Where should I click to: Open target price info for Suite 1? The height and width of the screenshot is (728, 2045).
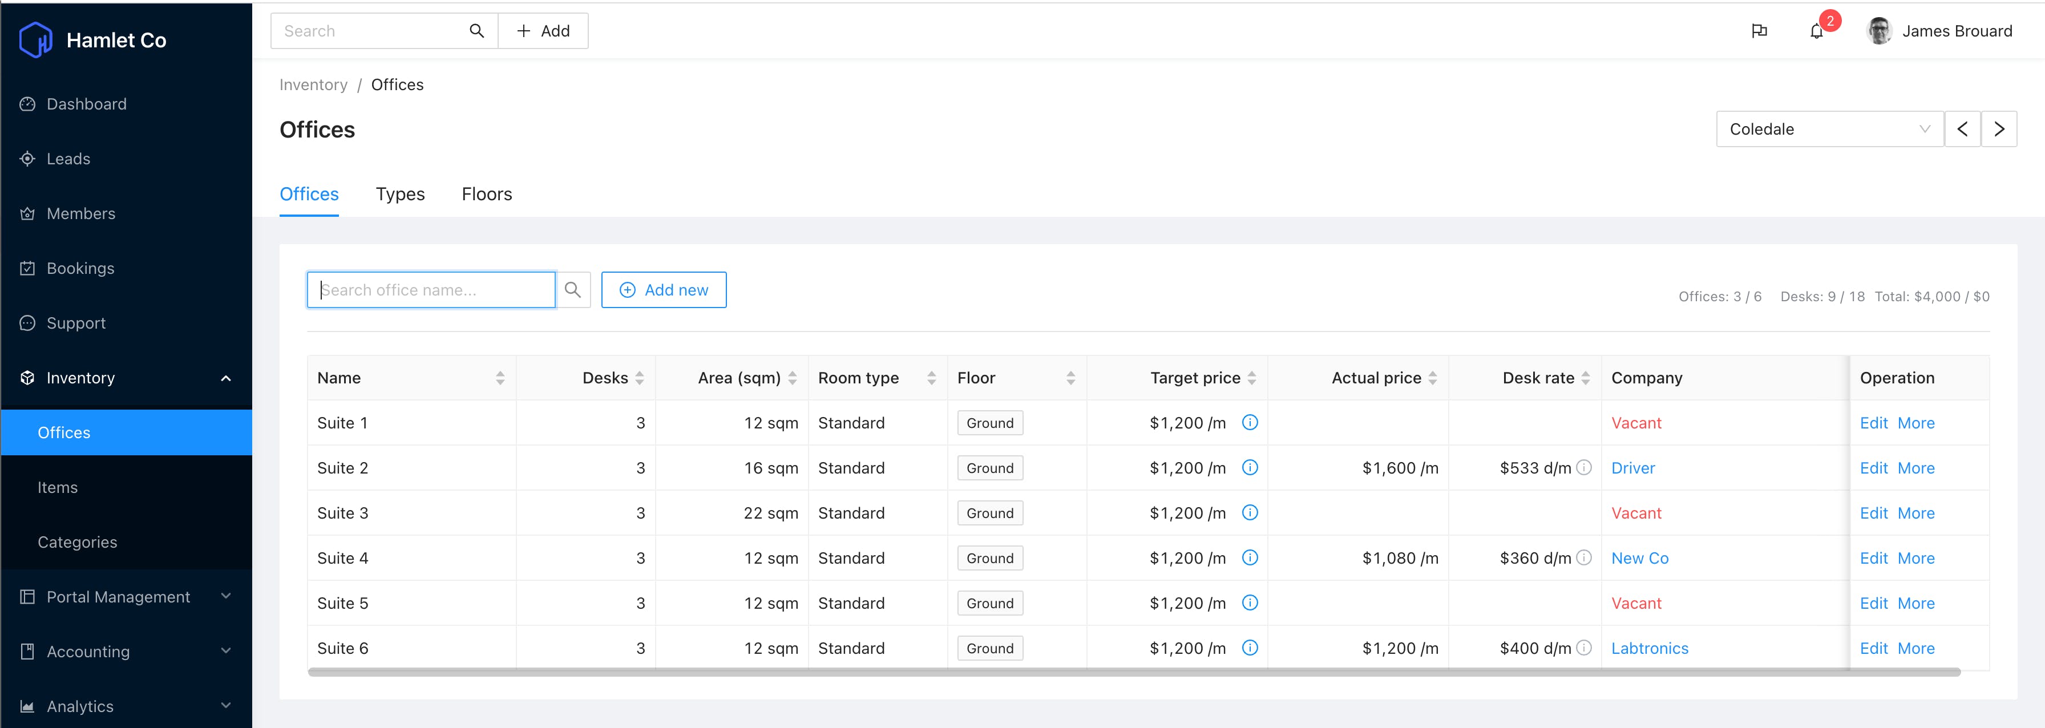[x=1250, y=422]
